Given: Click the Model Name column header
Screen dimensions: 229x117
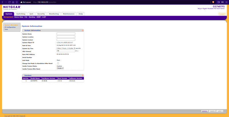Looking at the screenshot, I should coord(35,78).
